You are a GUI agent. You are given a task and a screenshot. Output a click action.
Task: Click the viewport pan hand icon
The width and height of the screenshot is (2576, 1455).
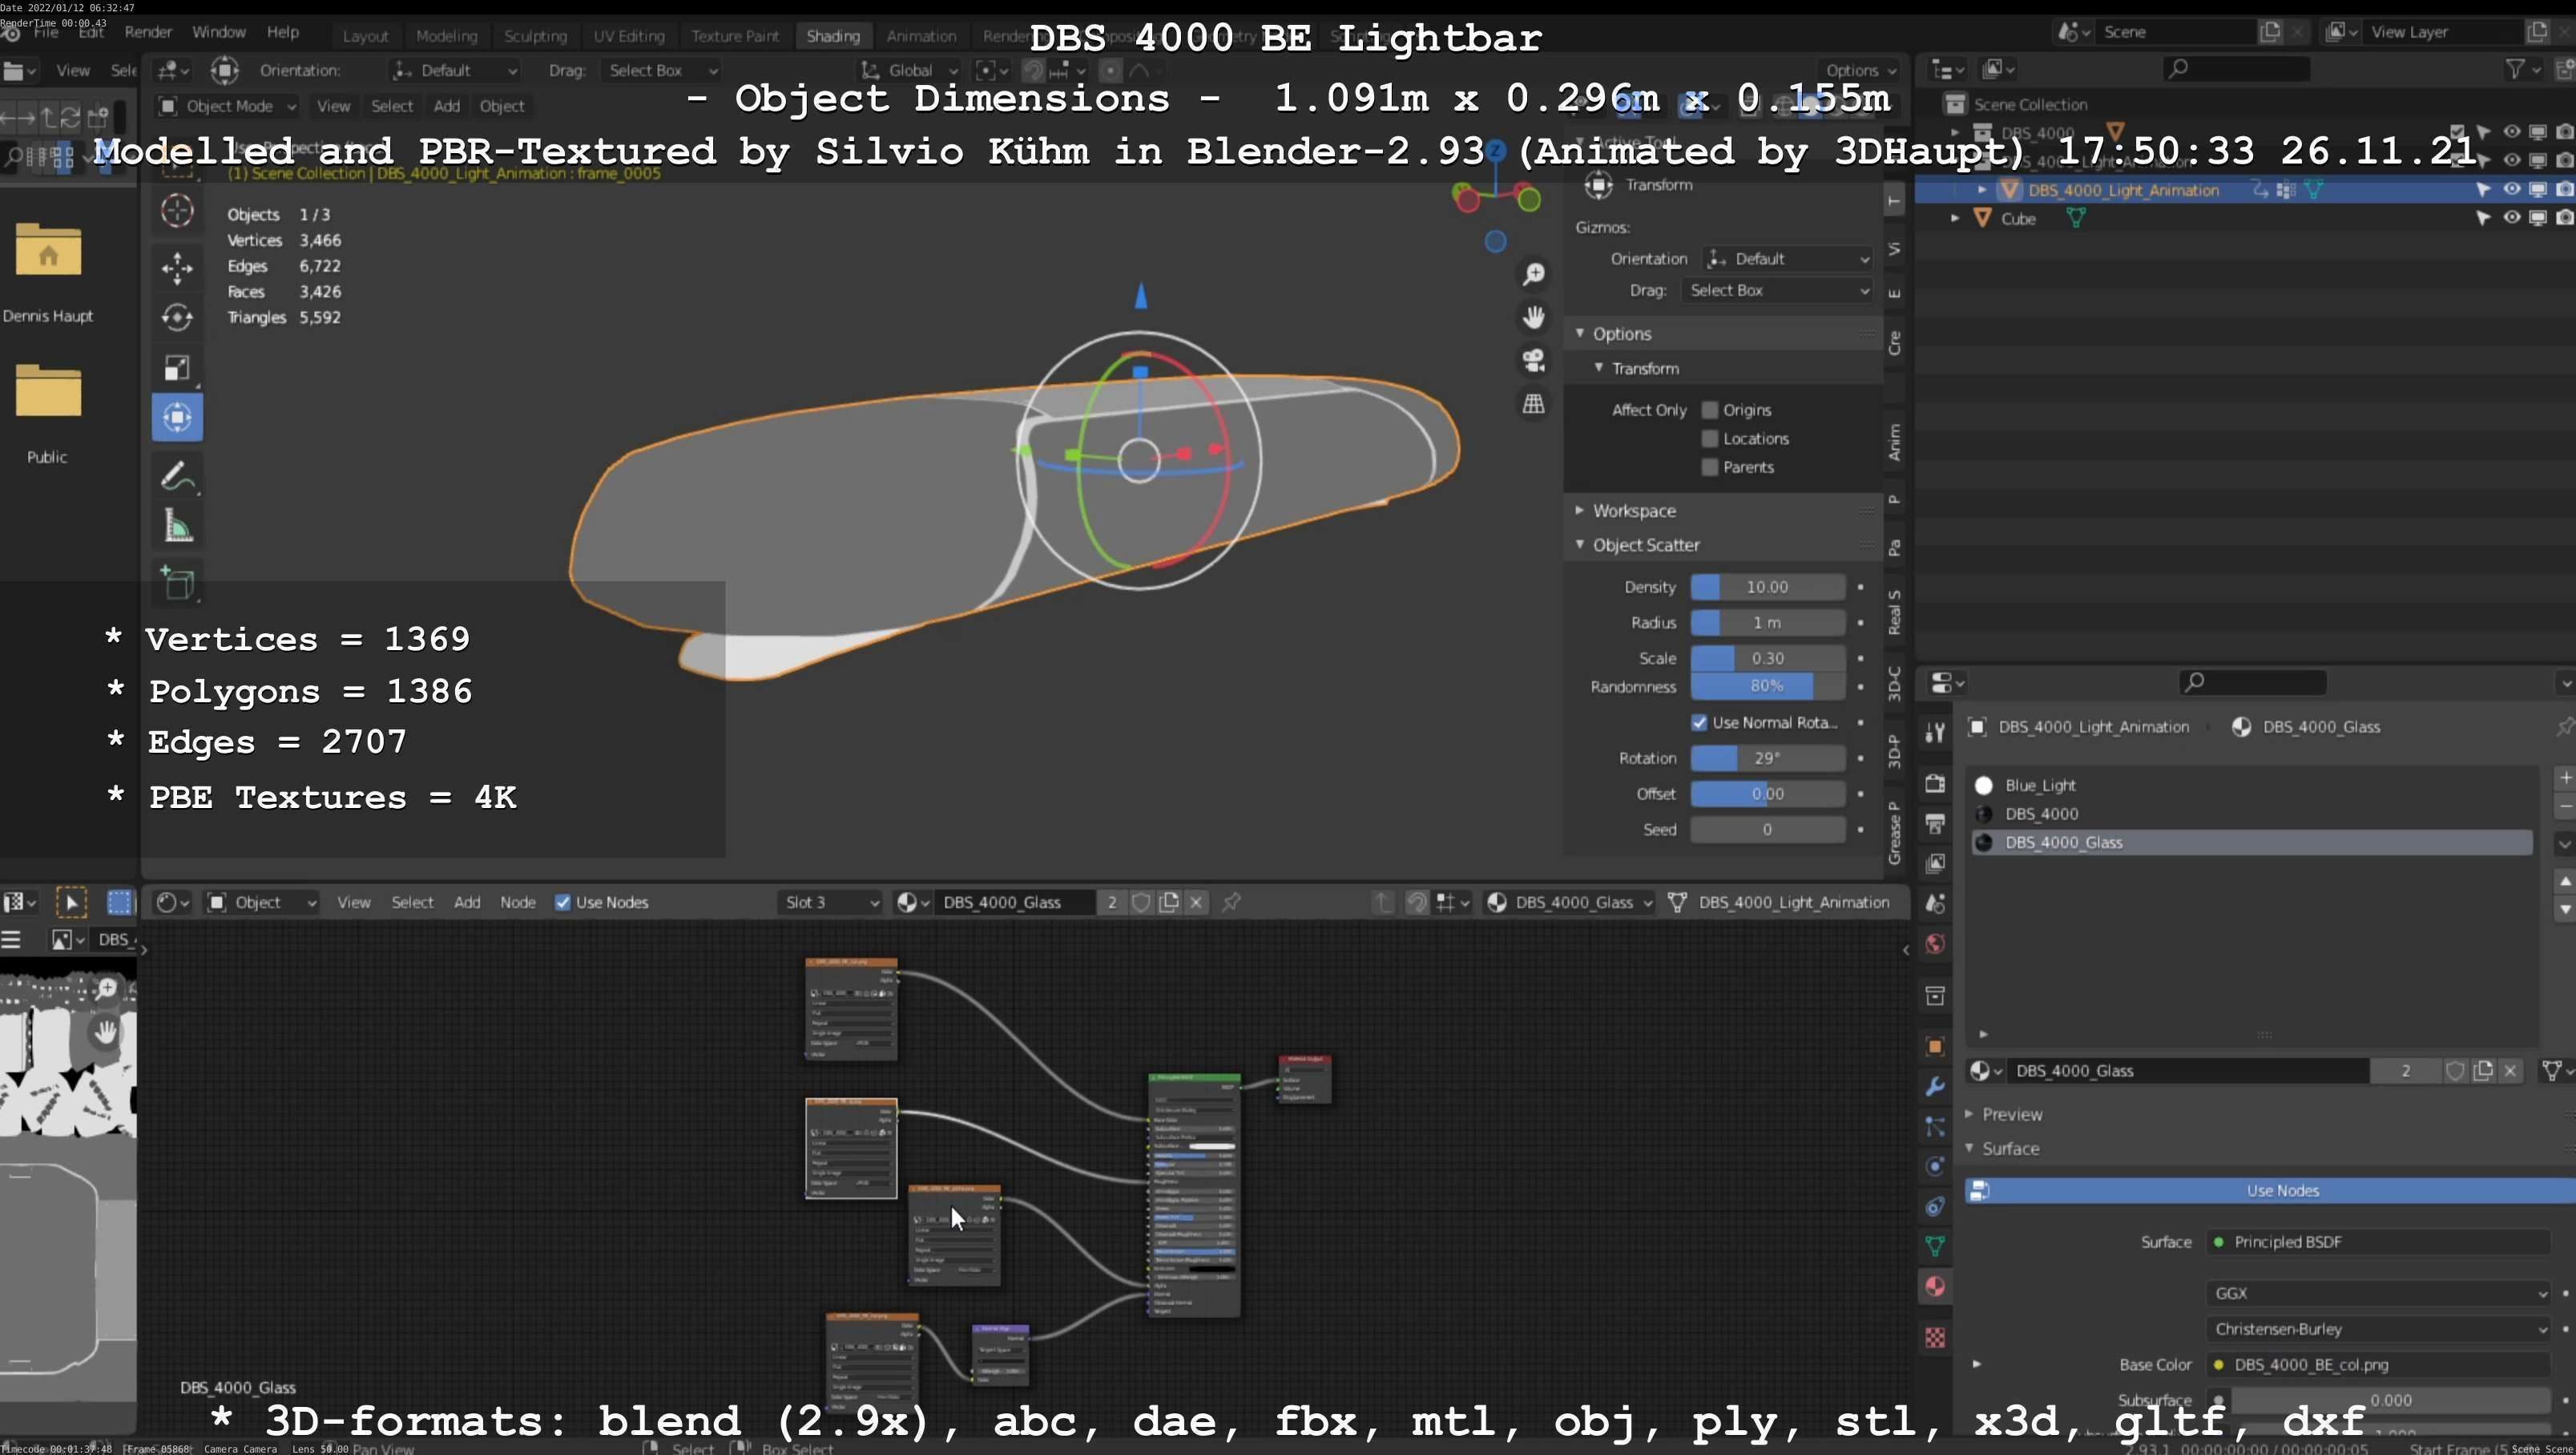tap(1533, 317)
